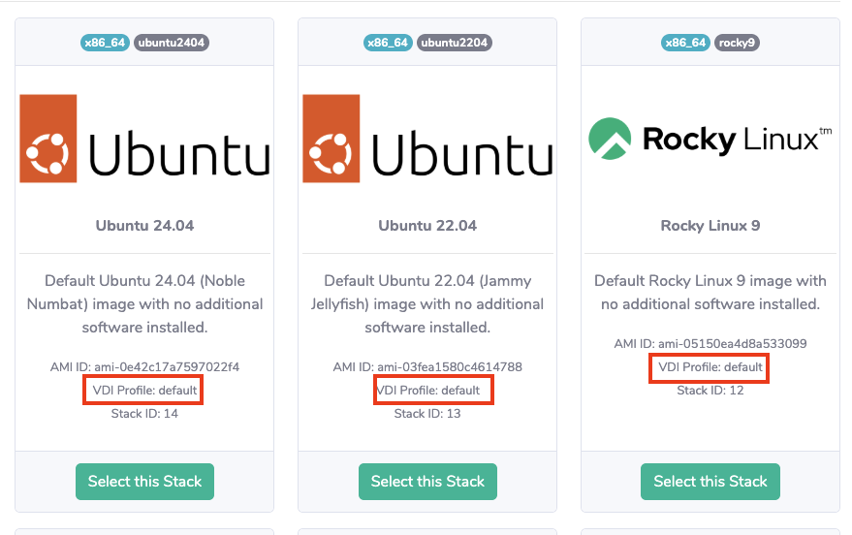Click the Stack ID: 14 label
Viewport: 852px width, 535px height.
click(144, 414)
